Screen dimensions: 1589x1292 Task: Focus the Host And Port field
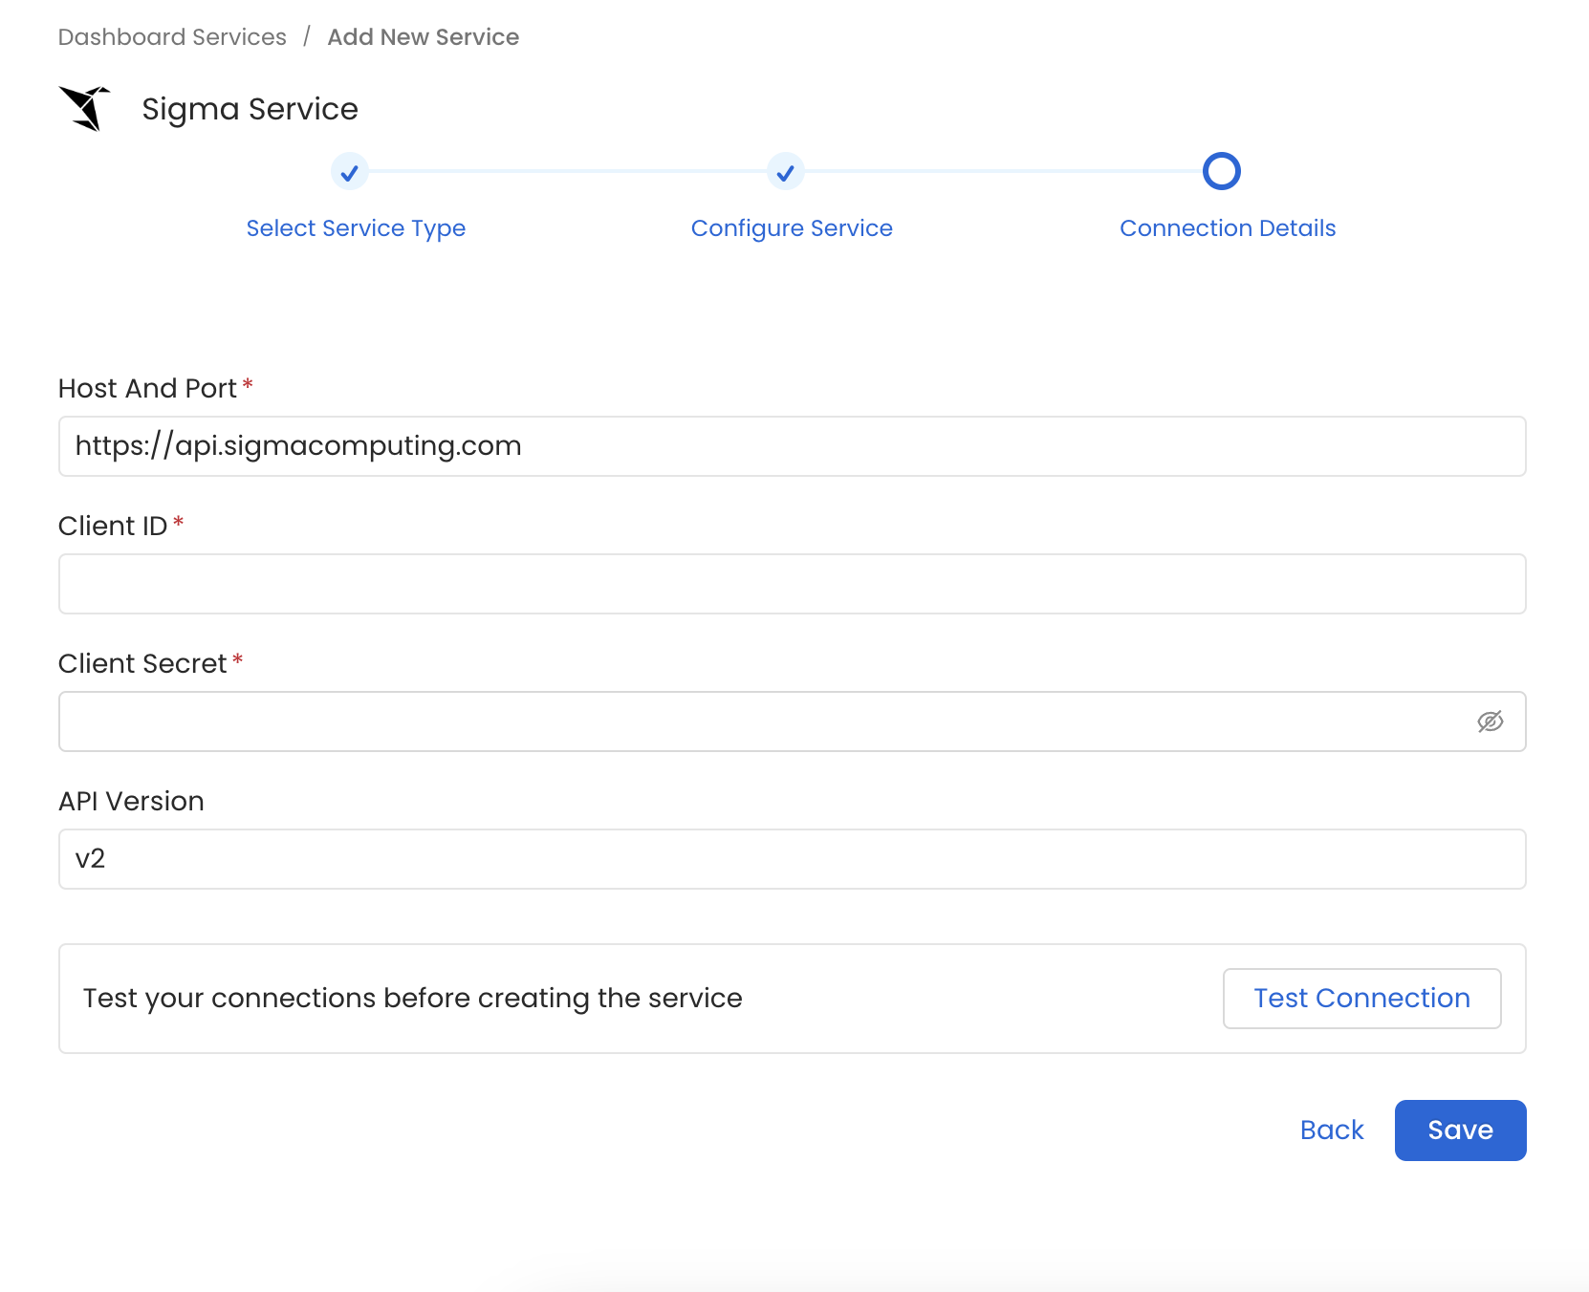pyautogui.click(x=792, y=446)
